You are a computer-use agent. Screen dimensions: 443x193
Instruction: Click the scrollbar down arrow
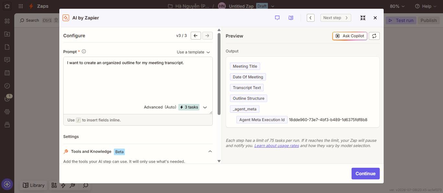click(219, 161)
